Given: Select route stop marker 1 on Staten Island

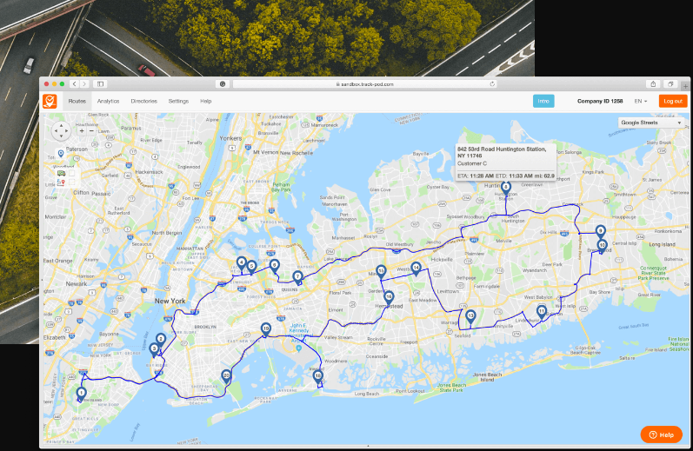Looking at the screenshot, I should [x=81, y=393].
